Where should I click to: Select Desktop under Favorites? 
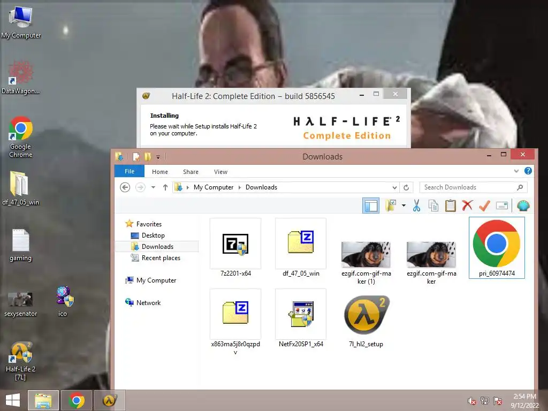point(153,235)
